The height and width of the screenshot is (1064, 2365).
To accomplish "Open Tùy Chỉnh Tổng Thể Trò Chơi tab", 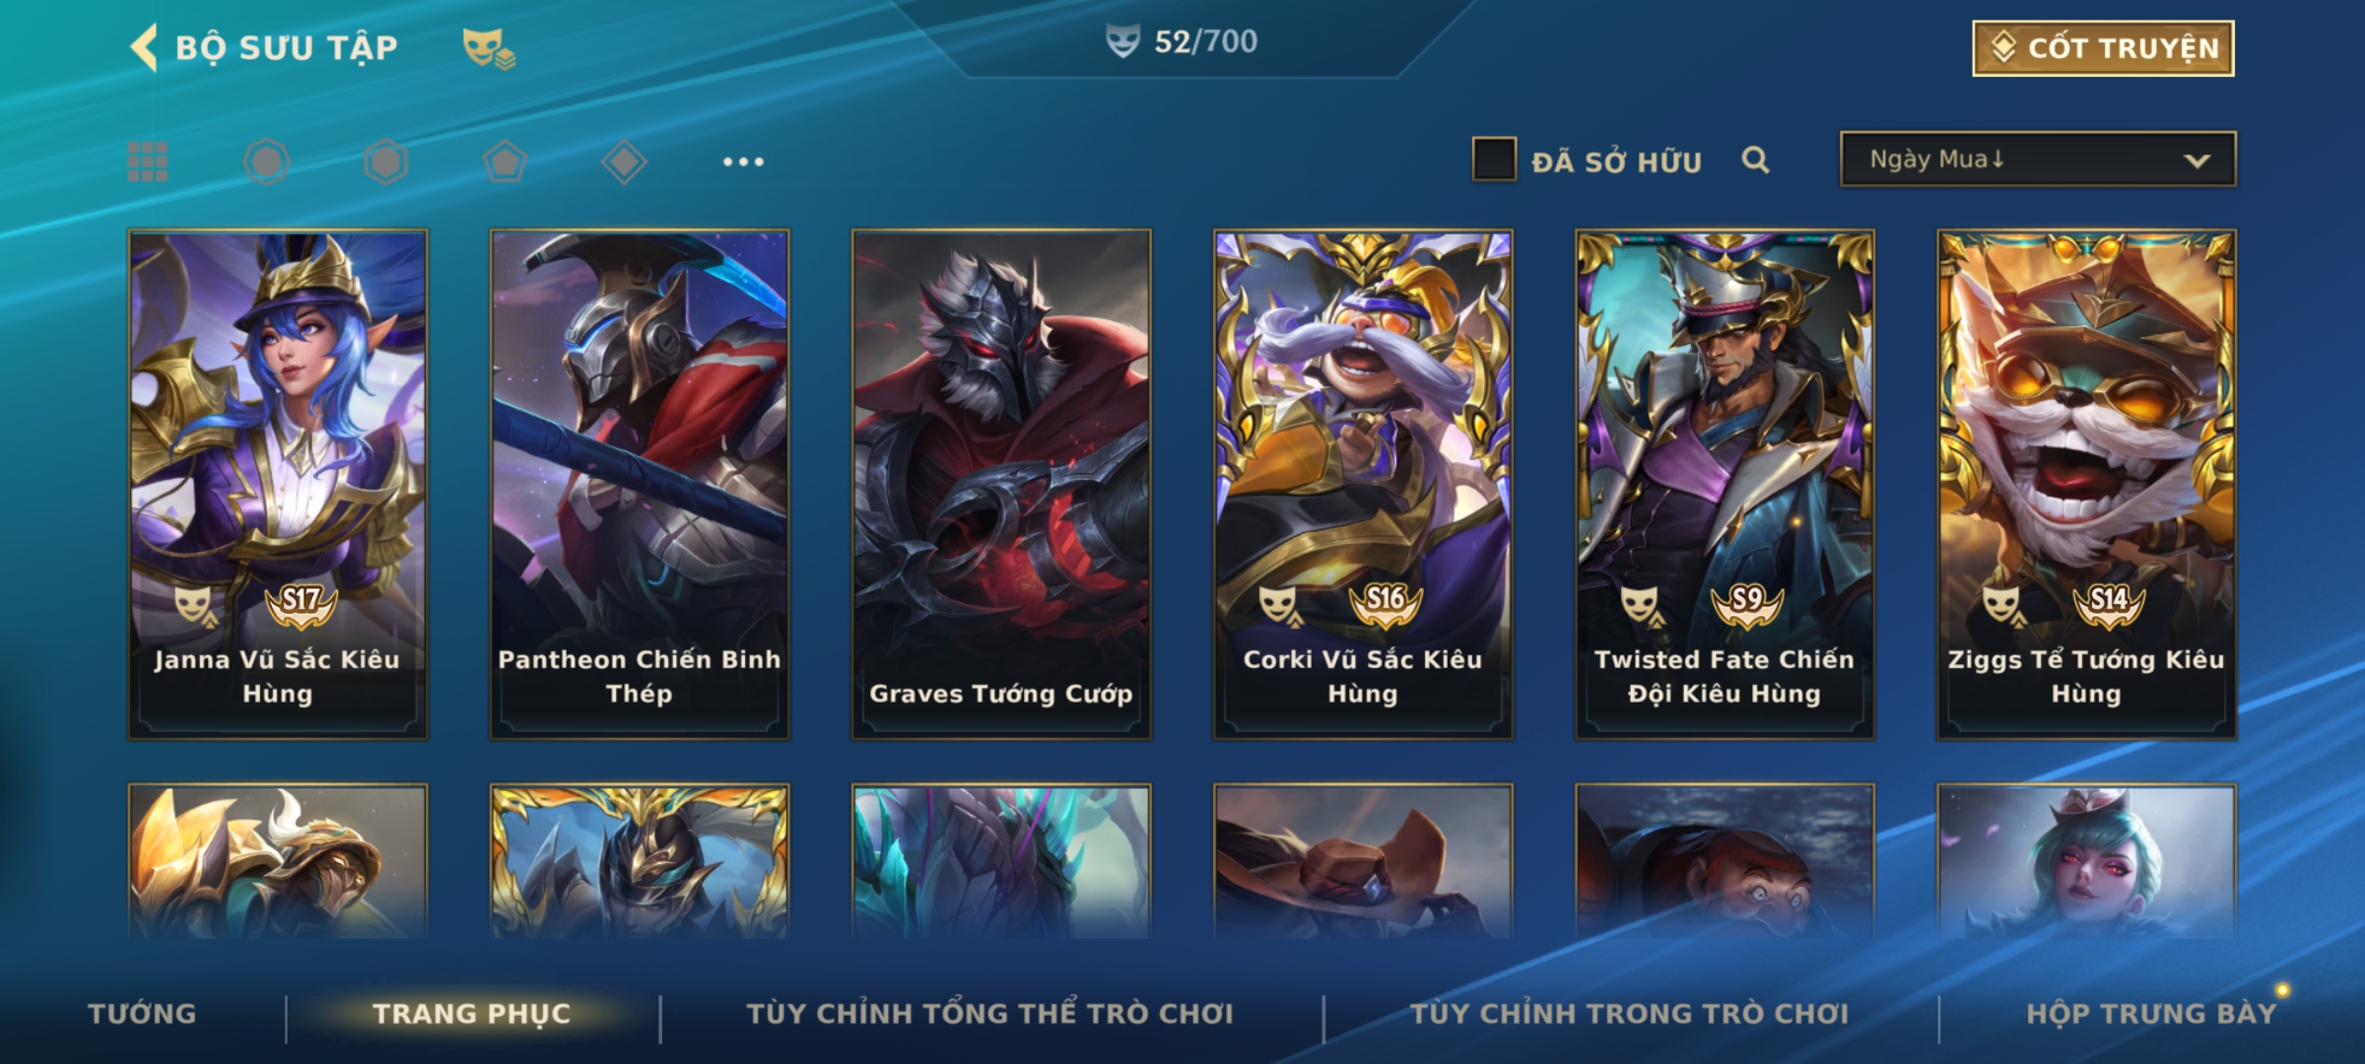I will click(989, 1014).
